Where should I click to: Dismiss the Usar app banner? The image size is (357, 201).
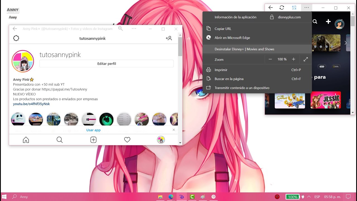pyautogui.click(x=174, y=130)
